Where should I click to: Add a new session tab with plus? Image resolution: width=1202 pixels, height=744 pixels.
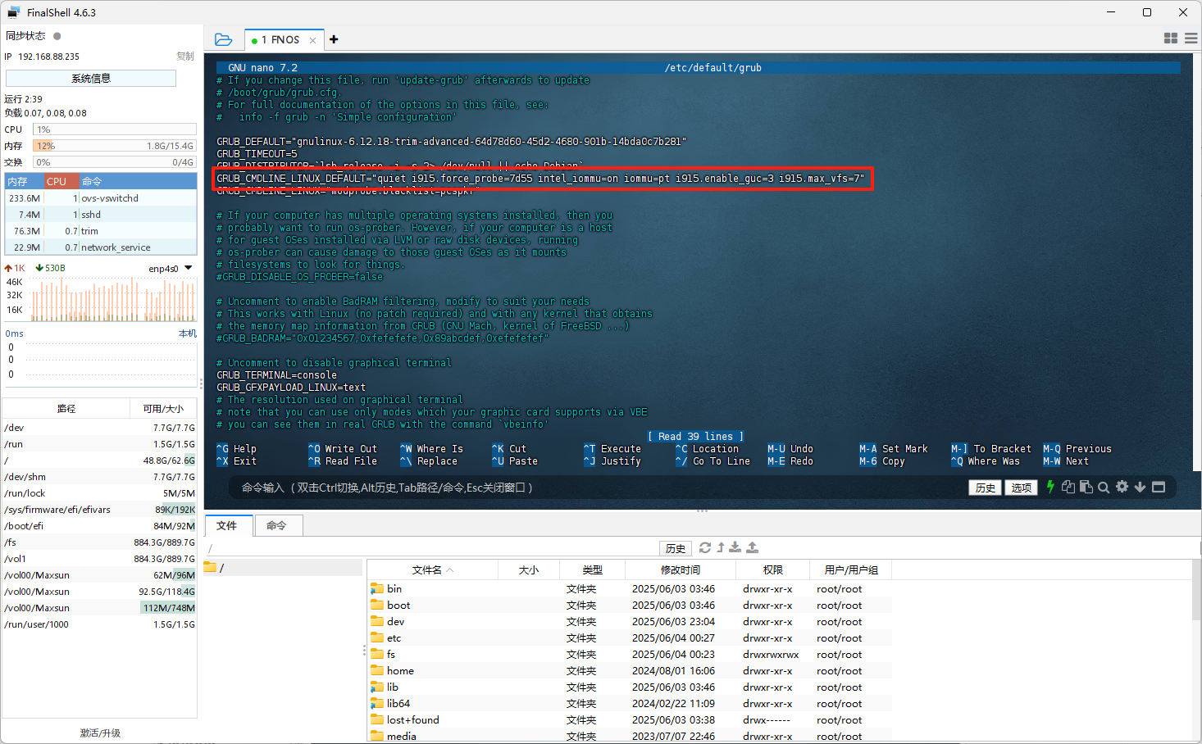(x=334, y=39)
